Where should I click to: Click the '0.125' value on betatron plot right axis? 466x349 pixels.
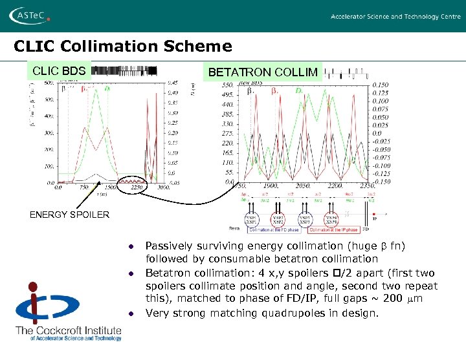point(381,93)
